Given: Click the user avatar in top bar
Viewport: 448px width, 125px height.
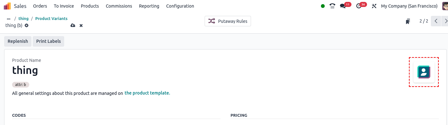Looking at the screenshot, I should (445, 6).
